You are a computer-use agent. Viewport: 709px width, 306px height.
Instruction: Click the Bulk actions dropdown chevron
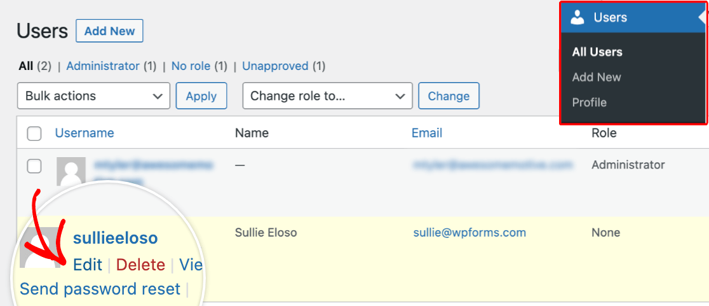coord(158,96)
